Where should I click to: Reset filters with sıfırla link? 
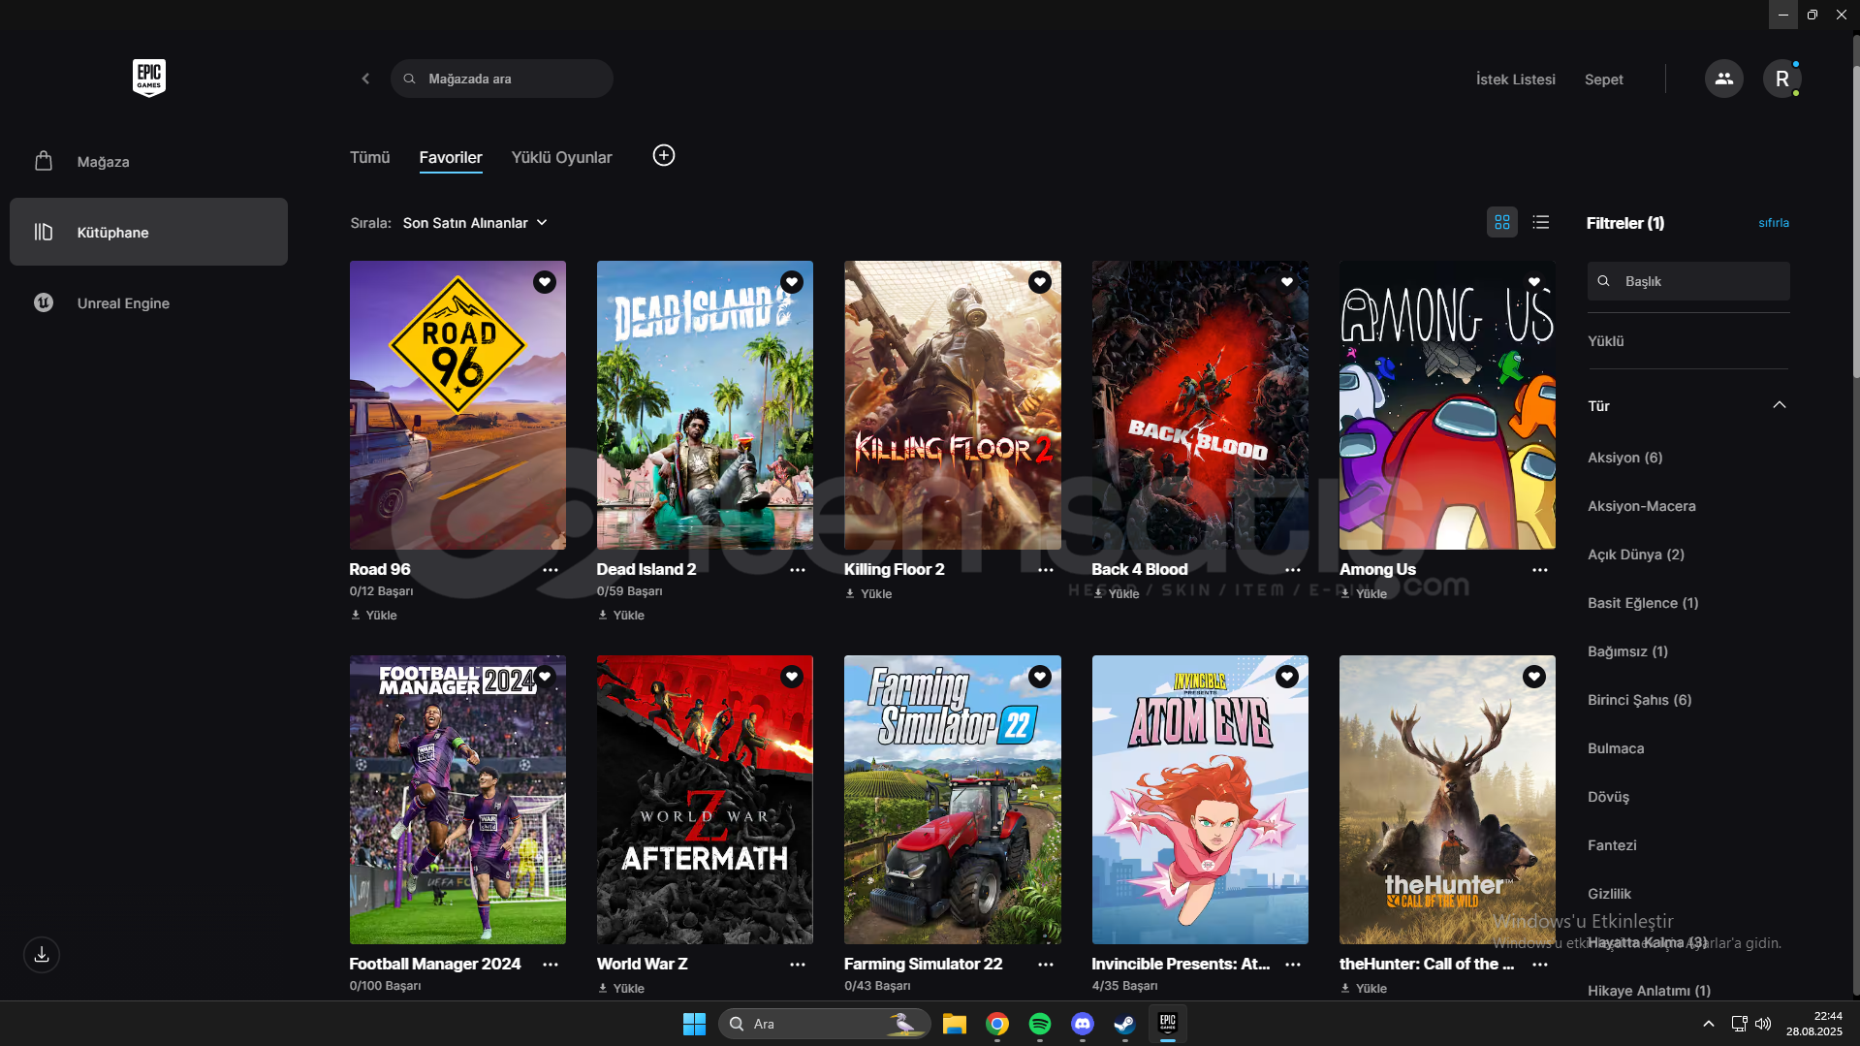1774,223
